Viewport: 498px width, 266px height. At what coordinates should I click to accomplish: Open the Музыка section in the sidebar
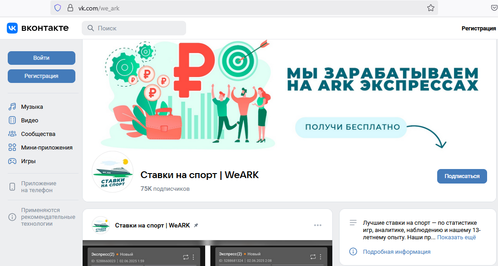point(31,106)
